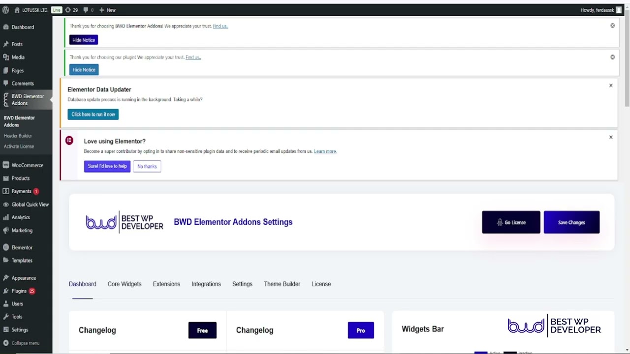Viewport: 630px width, 354px height.
Task: Open comments bubble in admin bar
Action: pos(86,10)
